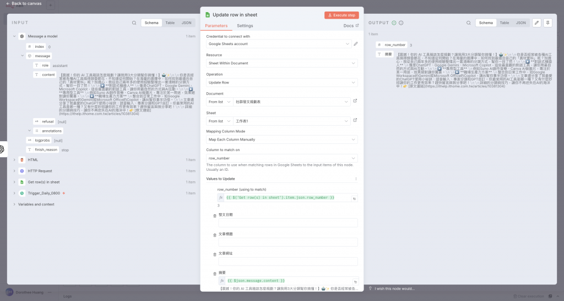Select the refusal field pill

click(x=44, y=121)
